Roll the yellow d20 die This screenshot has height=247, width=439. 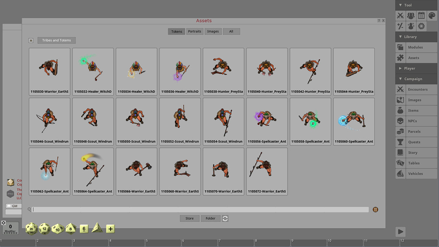coord(31,229)
